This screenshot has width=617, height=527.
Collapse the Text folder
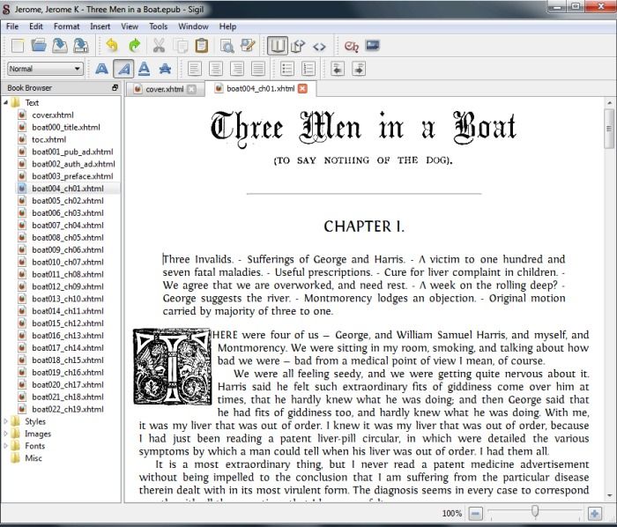click(x=5, y=102)
